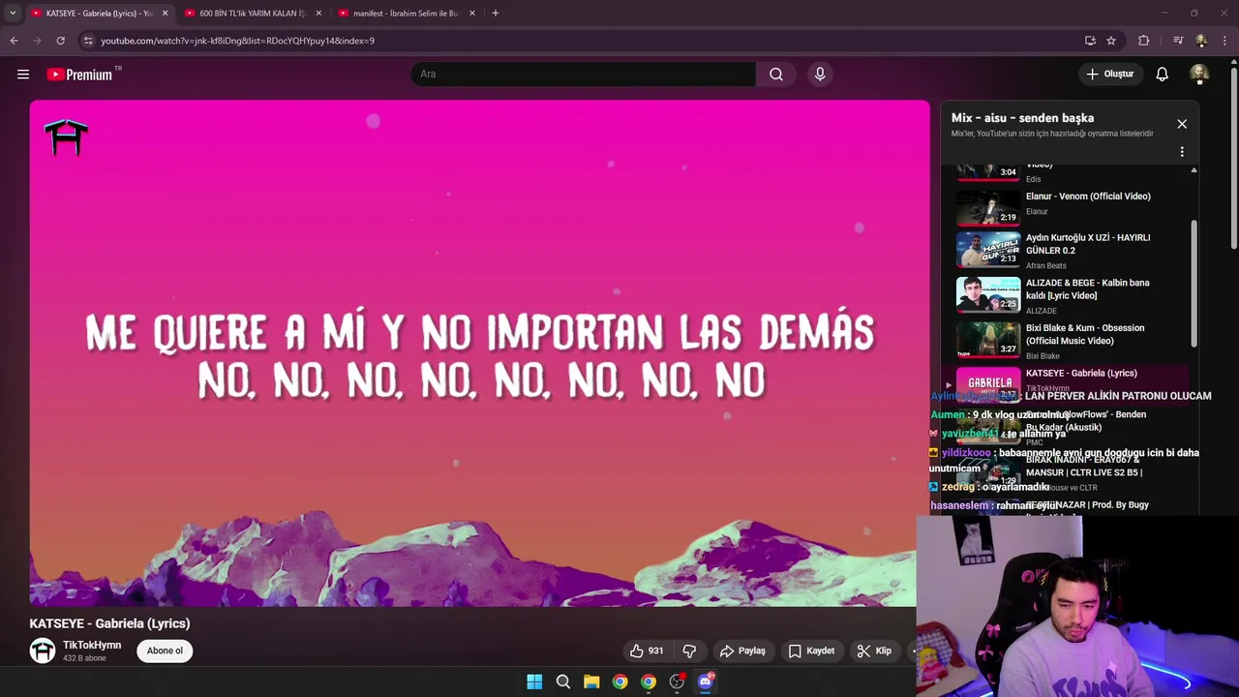Open the browser extensions puzzle icon
This screenshot has width=1239, height=697.
[1144, 41]
